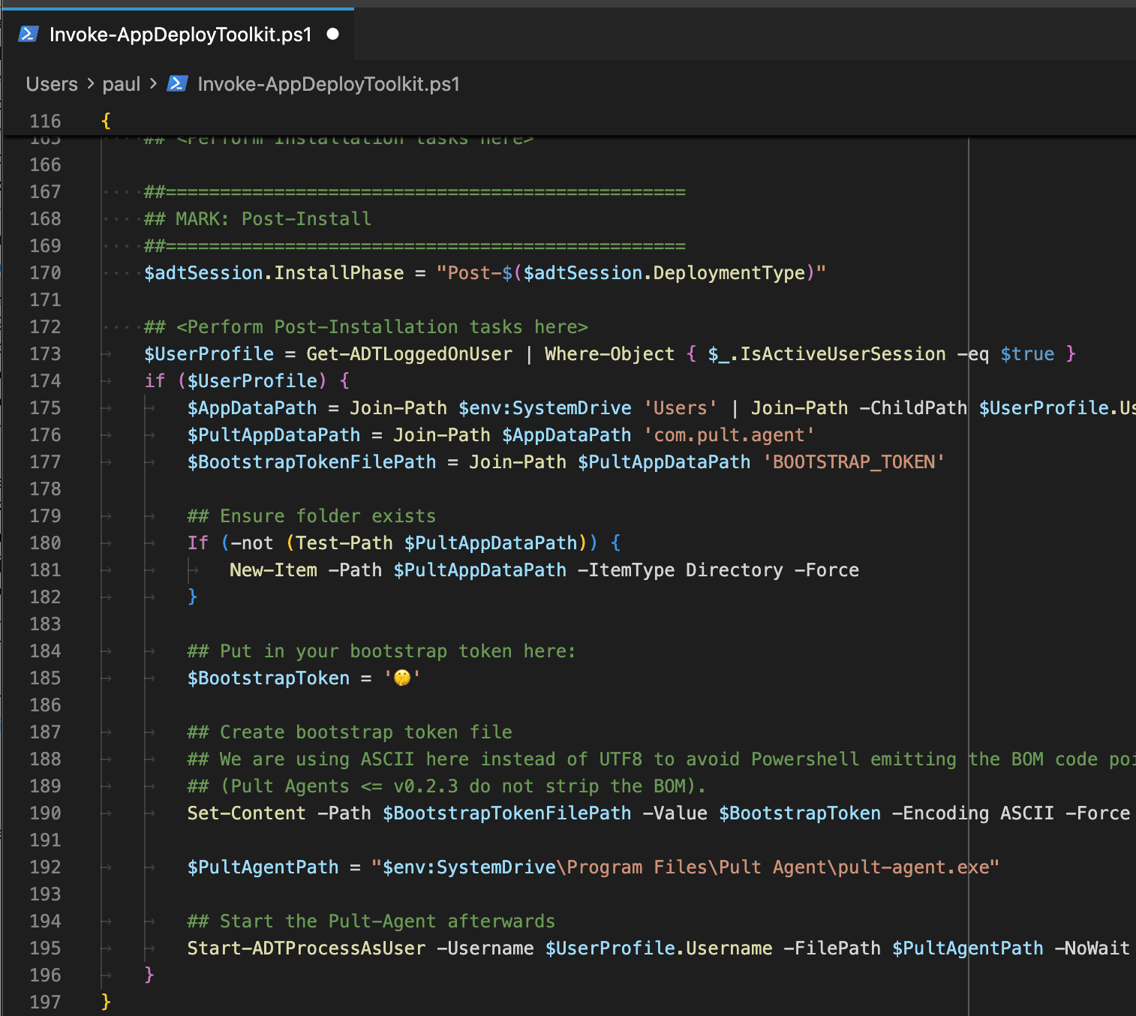Click line number 185 in the gutter
This screenshot has height=1016, width=1136.
45,678
